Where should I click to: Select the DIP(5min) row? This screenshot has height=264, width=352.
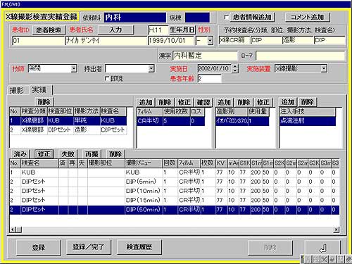175,182
